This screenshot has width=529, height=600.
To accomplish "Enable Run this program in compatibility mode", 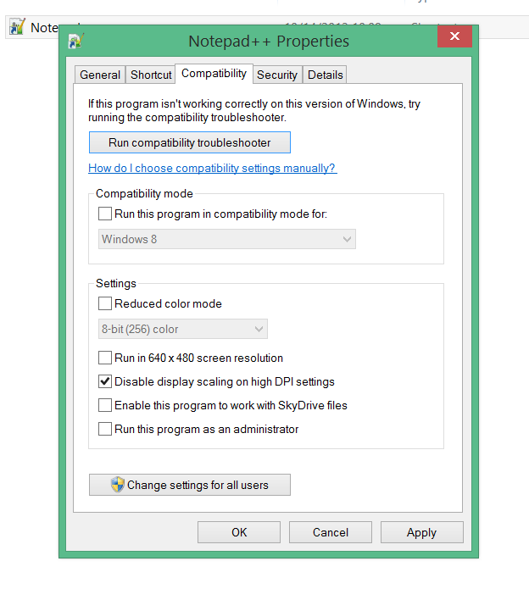I will click(x=105, y=214).
